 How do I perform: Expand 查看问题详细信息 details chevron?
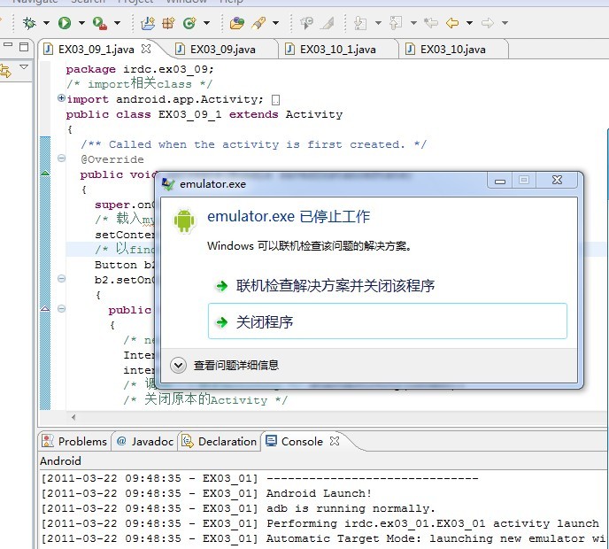pos(178,365)
